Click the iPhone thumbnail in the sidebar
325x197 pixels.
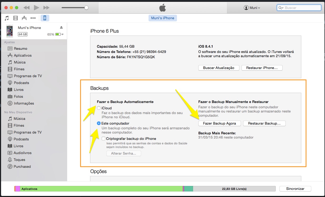(x=10, y=31)
